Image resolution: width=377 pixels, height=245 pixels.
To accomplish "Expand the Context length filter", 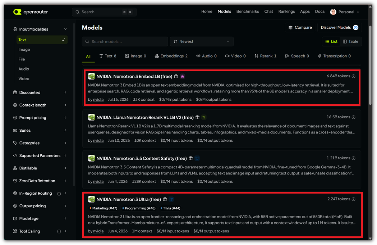I will (65, 105).
